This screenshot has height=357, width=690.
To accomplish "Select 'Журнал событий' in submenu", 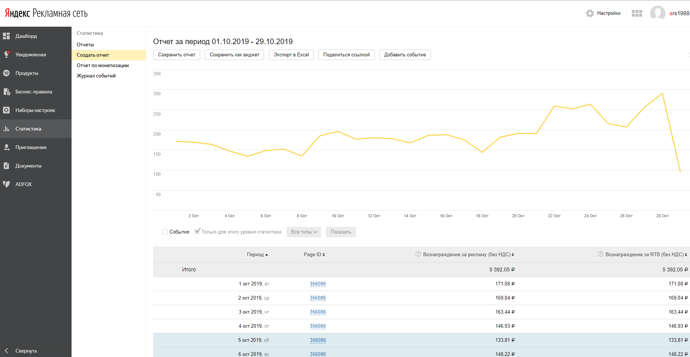I will pos(96,76).
